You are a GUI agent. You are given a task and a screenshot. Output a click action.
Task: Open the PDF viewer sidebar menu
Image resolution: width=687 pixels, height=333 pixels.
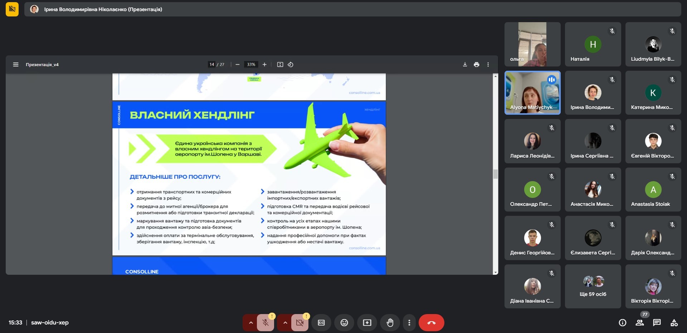coord(16,65)
